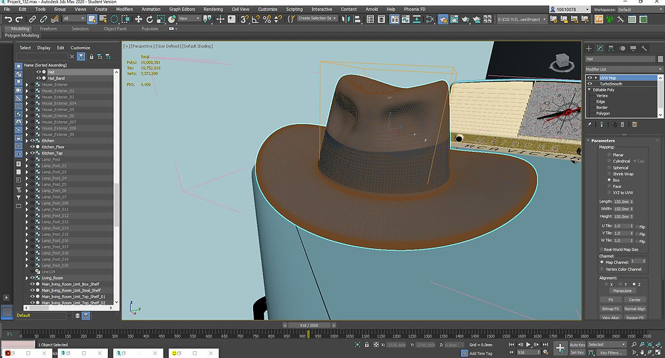
Task: Open the View reference coordinate dropdown
Action: [x=189, y=18]
